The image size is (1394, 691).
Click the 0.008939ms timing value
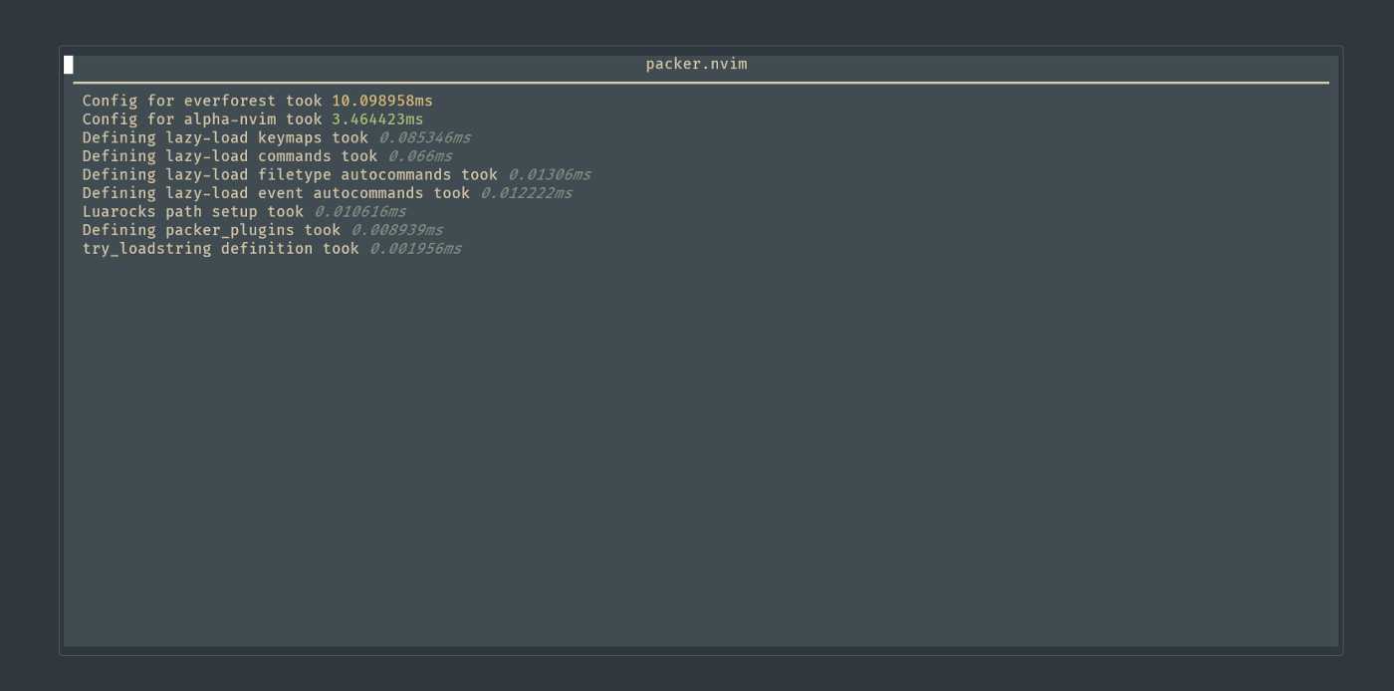pos(397,230)
